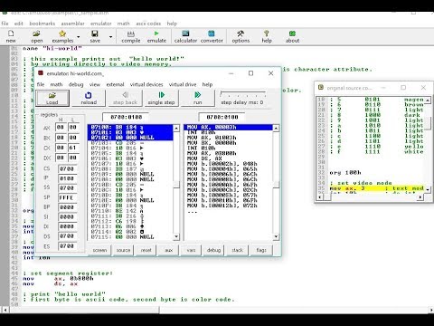Open the emulator's view menu
The image size is (434, 326).
click(95, 84)
